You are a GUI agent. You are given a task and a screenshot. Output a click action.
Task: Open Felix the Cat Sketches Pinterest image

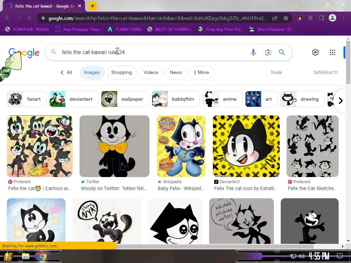313,146
